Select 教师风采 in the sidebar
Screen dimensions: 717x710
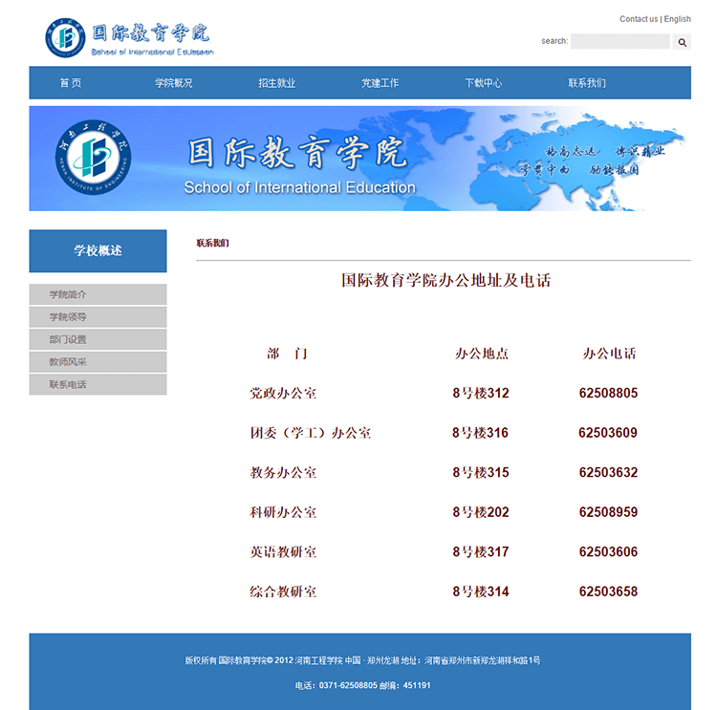click(98, 362)
